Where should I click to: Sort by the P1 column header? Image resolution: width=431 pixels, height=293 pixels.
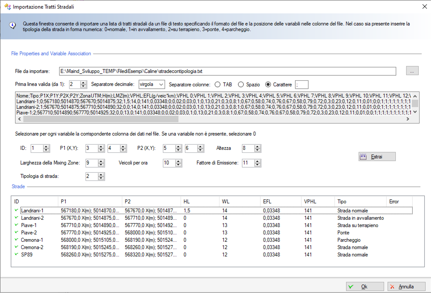coord(90,202)
